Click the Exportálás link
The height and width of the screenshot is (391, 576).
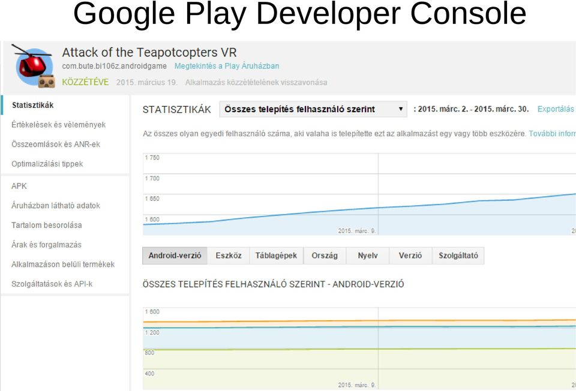556,109
